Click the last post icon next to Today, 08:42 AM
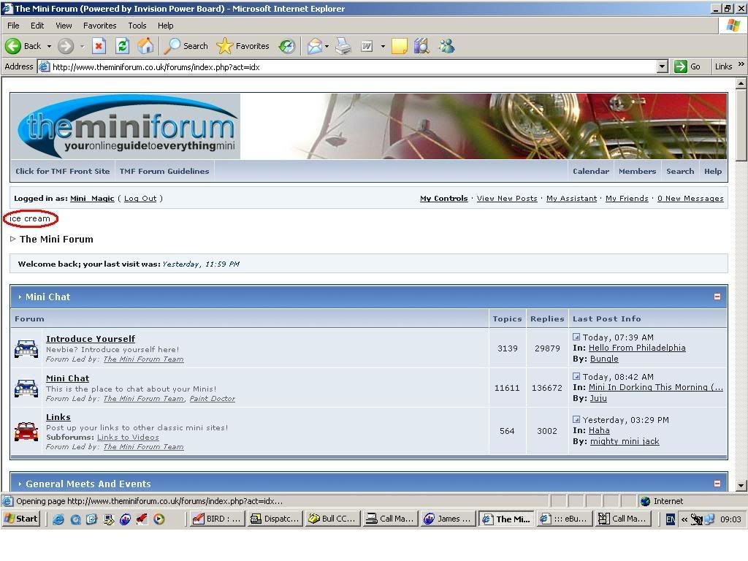 pyautogui.click(x=576, y=376)
